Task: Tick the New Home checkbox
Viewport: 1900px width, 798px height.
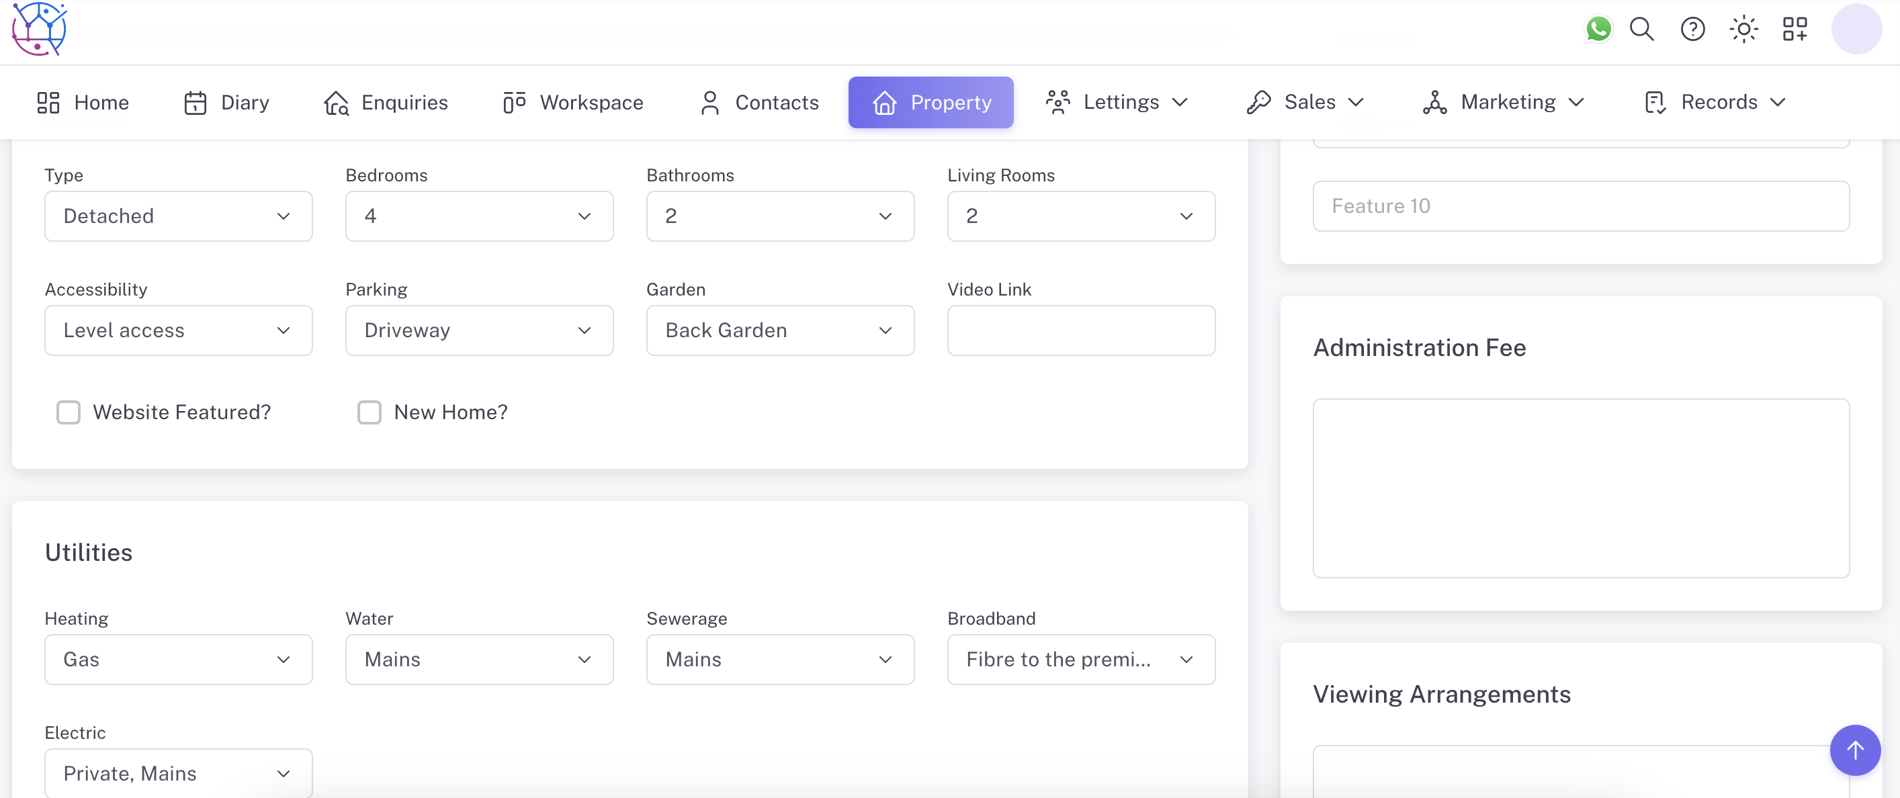Action: [369, 412]
